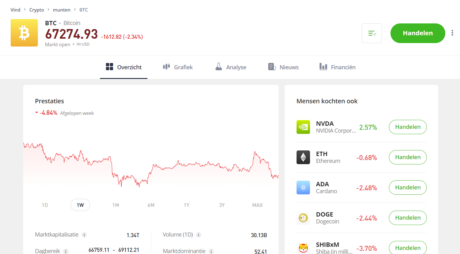Select the 1D chart range
Screen dimensions: 460x254
pos(45,205)
